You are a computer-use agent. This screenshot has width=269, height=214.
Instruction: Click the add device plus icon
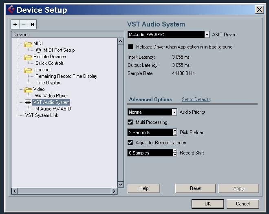(x=15, y=25)
